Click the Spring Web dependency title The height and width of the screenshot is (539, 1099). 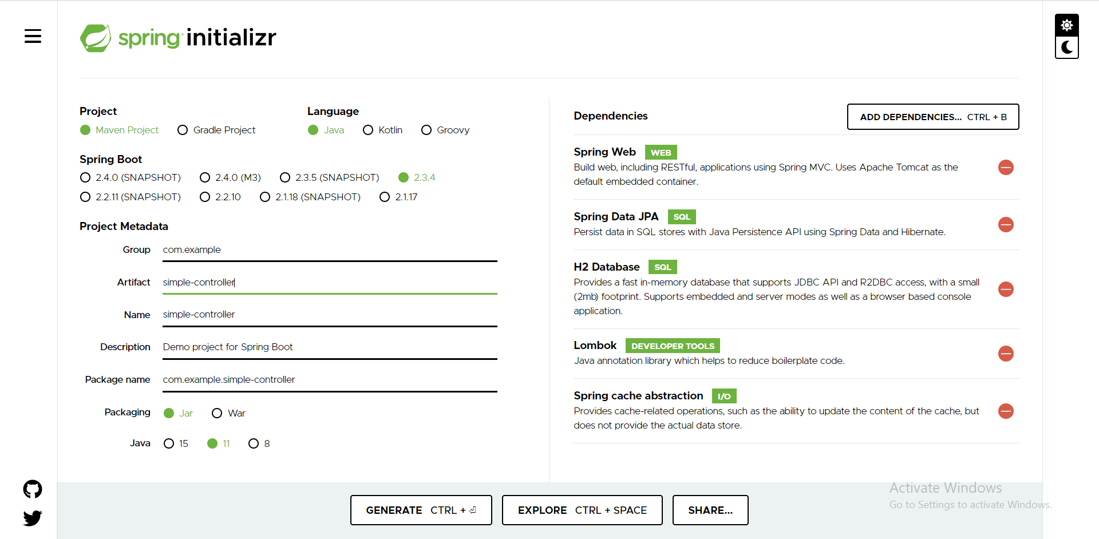(x=604, y=152)
